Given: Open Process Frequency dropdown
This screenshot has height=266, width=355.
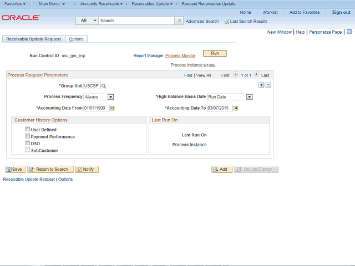Looking at the screenshot, I should 110,97.
